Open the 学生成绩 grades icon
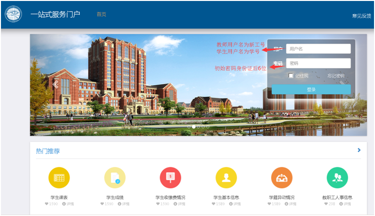The height and width of the screenshot is (216, 375). pyautogui.click(x=115, y=177)
